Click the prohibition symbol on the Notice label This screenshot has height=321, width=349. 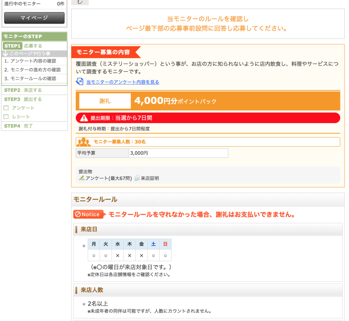78,215
